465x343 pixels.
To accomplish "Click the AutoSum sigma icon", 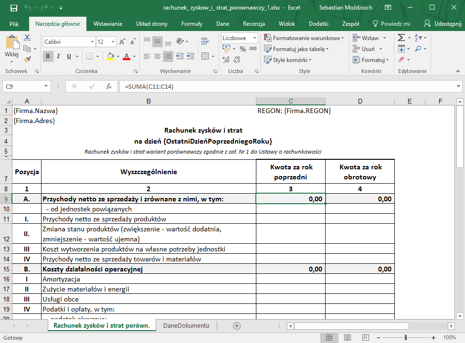I will pos(402,38).
